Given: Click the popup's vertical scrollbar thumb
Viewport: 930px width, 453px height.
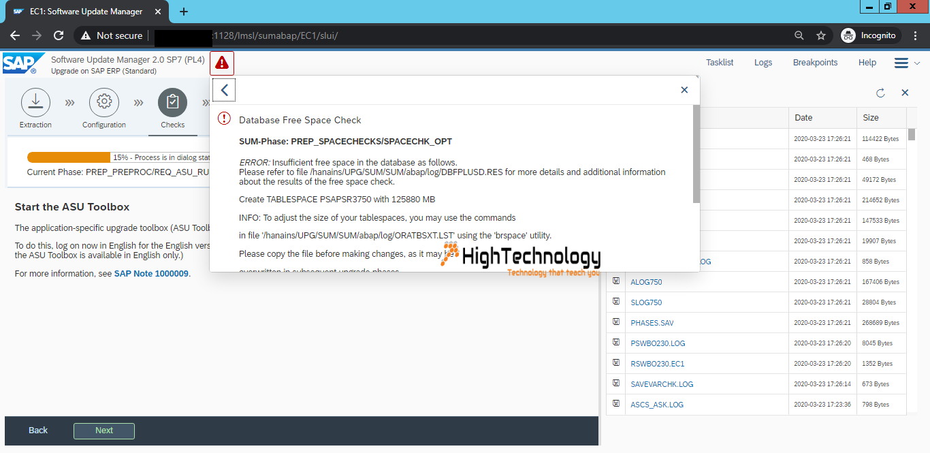Looking at the screenshot, I should 696,153.
